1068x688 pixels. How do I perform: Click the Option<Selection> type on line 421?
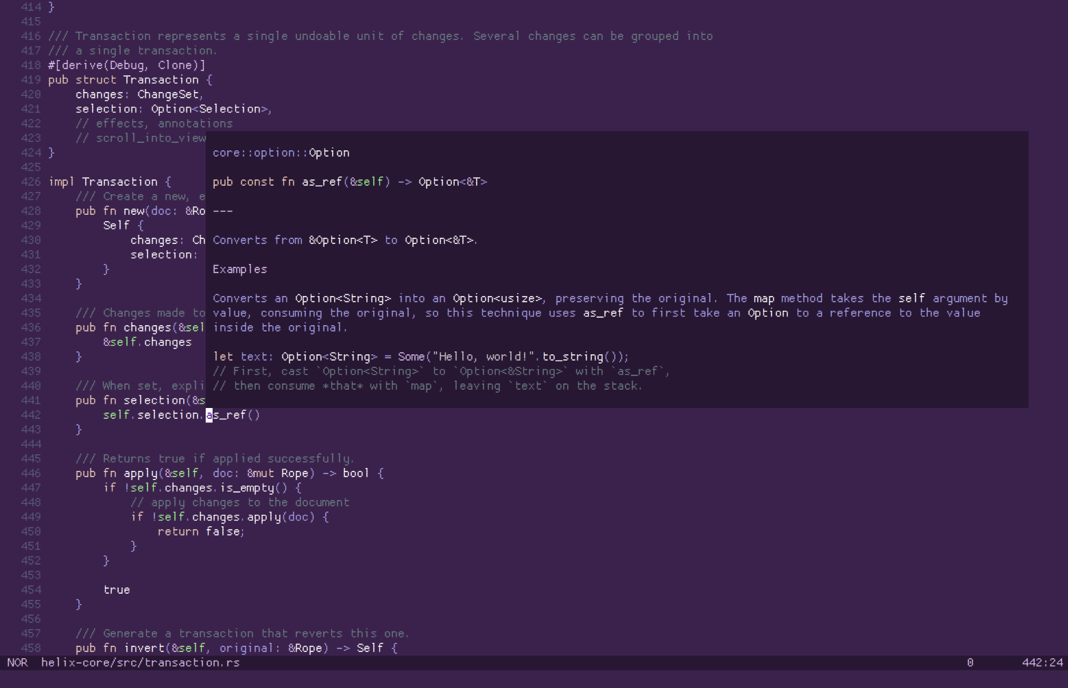(x=211, y=109)
